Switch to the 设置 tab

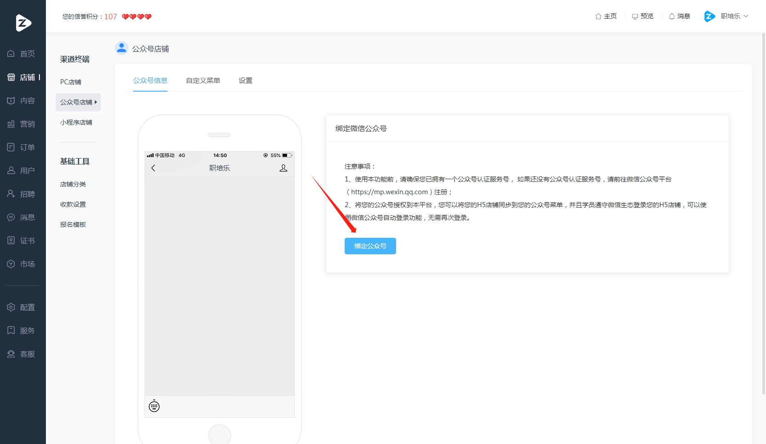pos(246,80)
